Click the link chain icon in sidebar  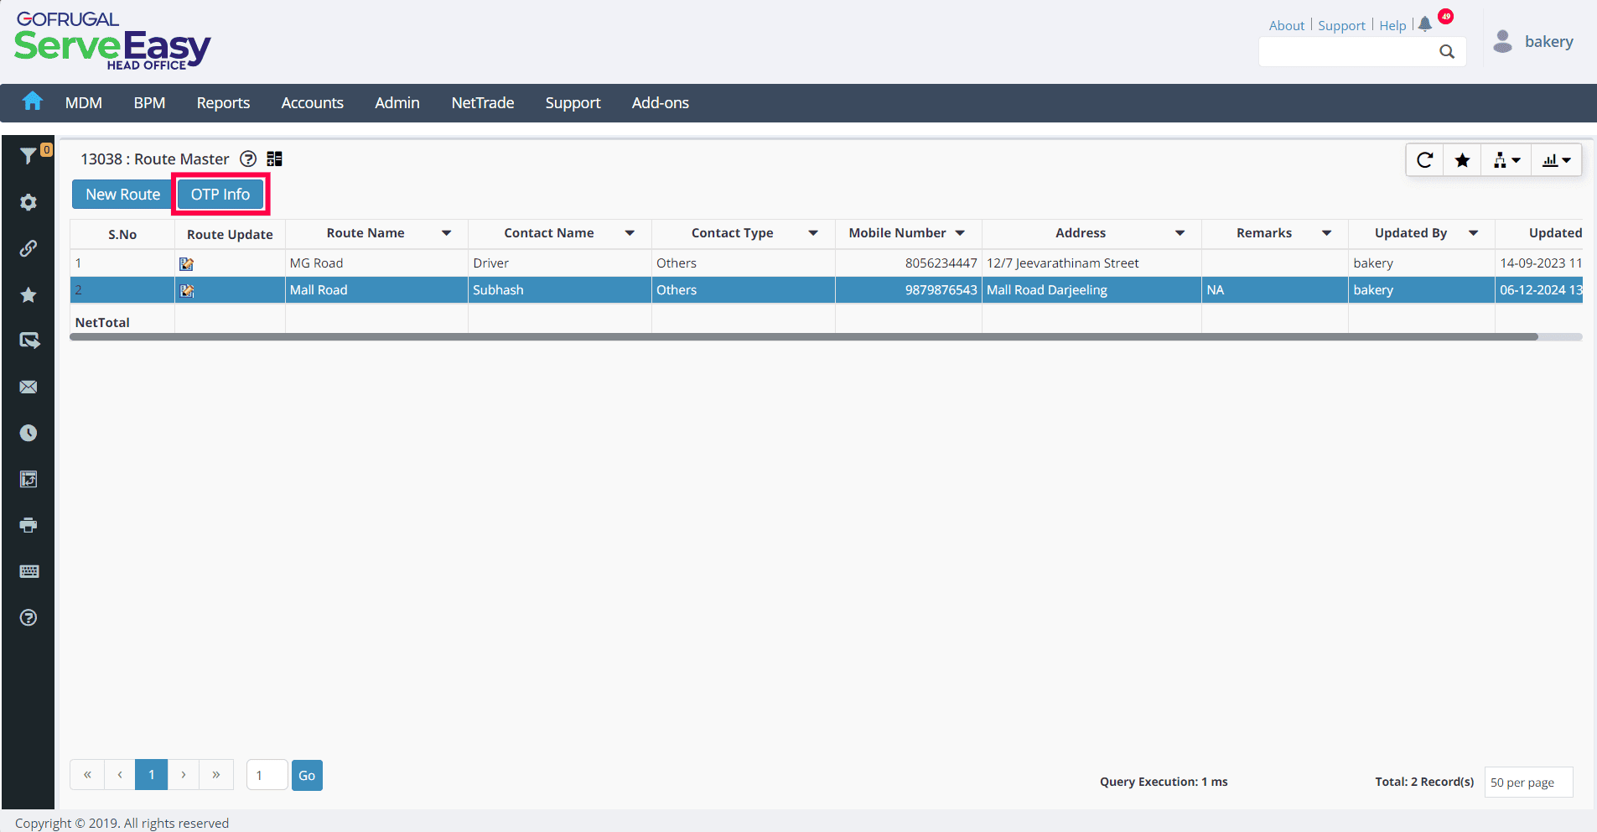[x=29, y=248]
